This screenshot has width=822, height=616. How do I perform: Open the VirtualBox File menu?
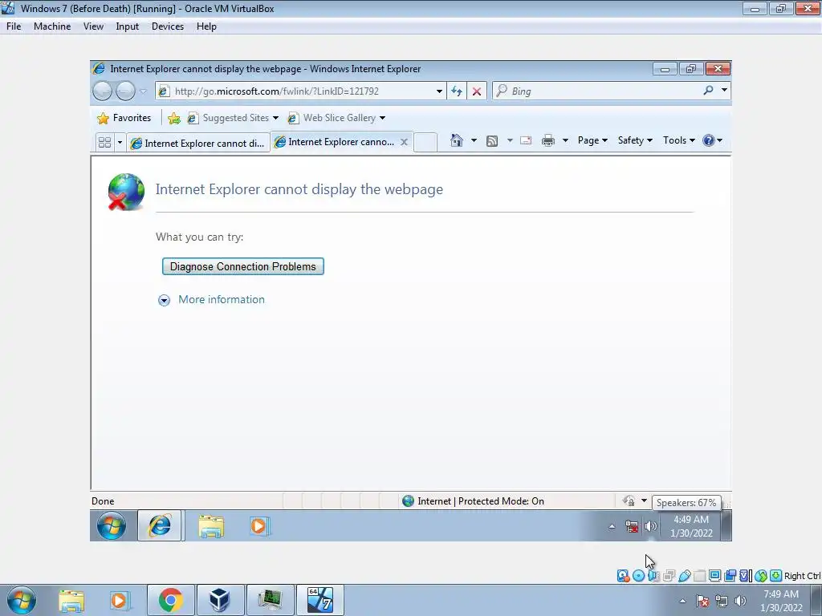14,26
